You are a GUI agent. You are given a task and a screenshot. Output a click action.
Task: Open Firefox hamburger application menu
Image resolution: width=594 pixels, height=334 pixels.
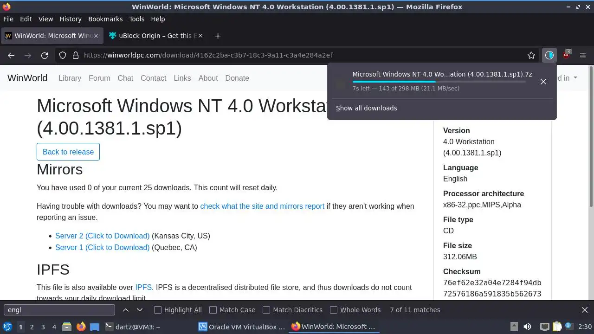point(583,55)
